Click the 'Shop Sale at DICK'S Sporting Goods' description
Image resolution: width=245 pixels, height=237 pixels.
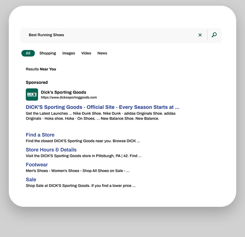(81, 186)
